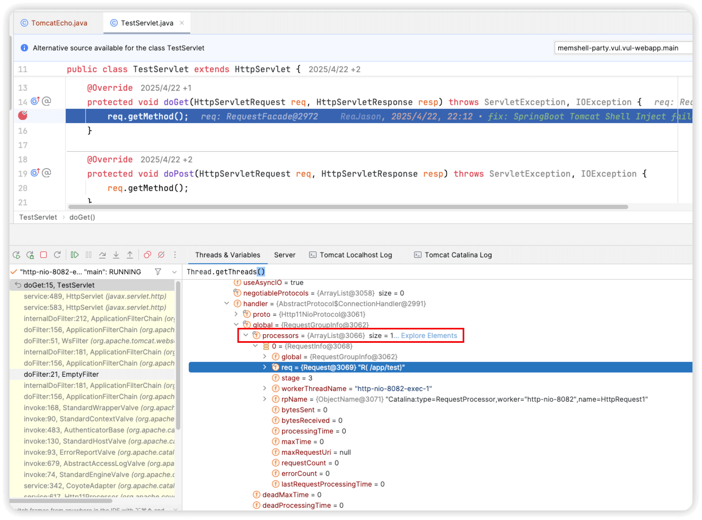
Task: Click the Step Into down-arrow icon
Action: click(116, 255)
